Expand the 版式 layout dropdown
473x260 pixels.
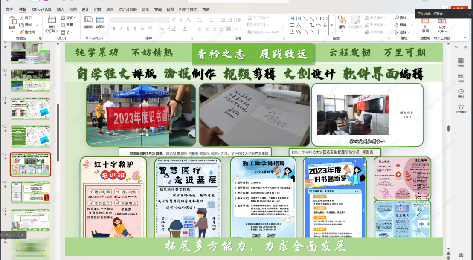(x=68, y=18)
